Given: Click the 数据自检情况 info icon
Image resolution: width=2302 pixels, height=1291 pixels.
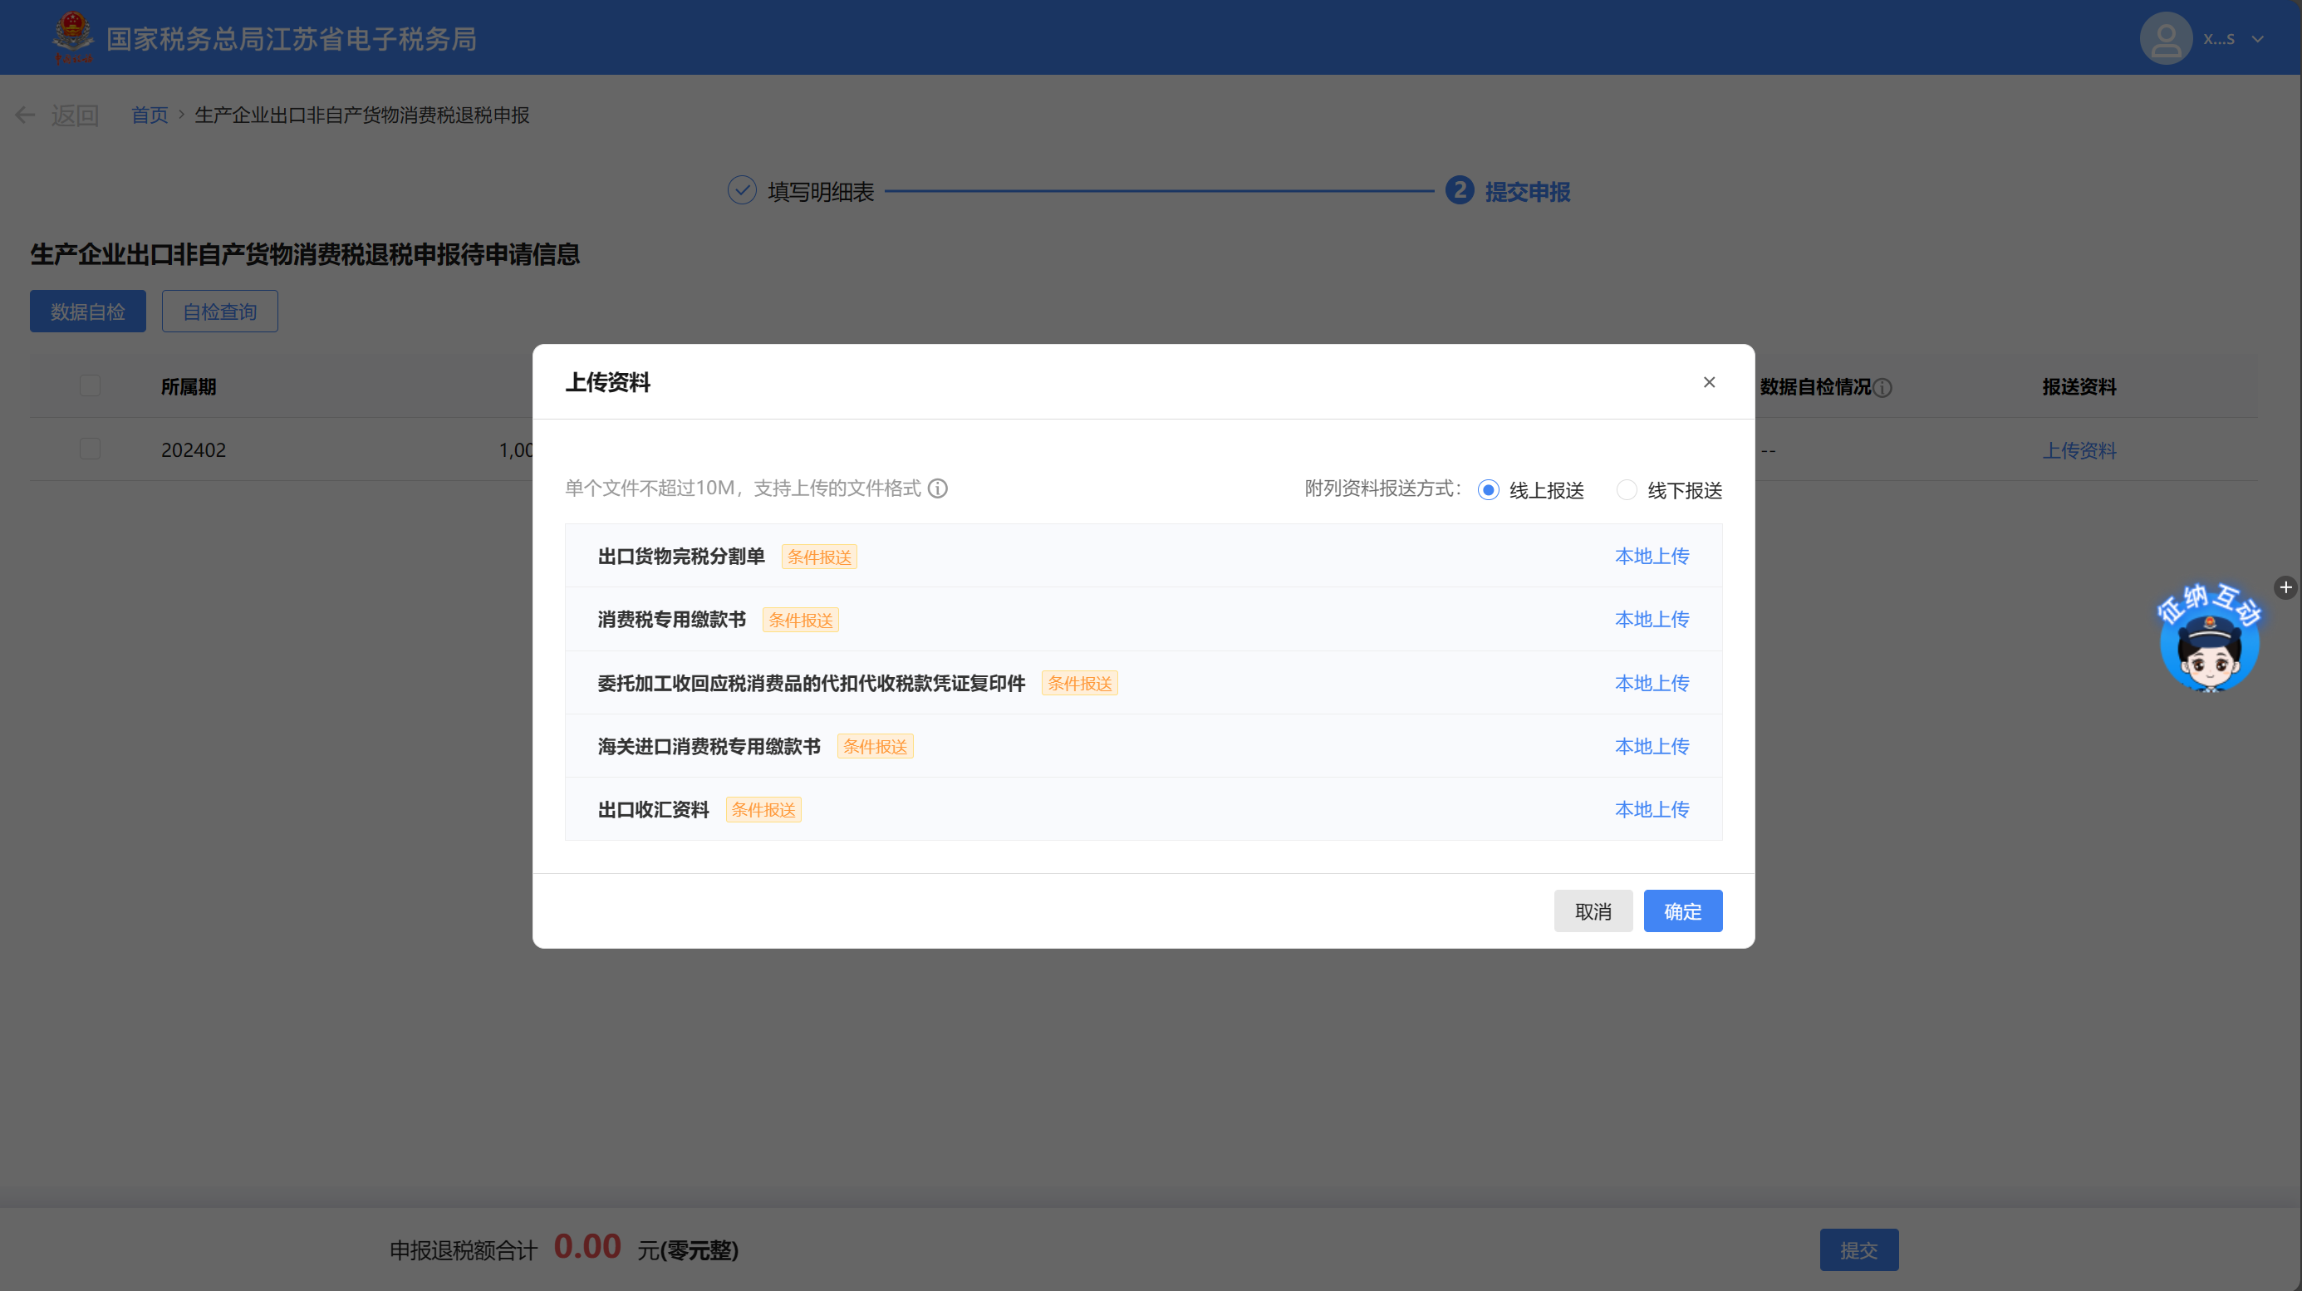Looking at the screenshot, I should pyautogui.click(x=1882, y=388).
